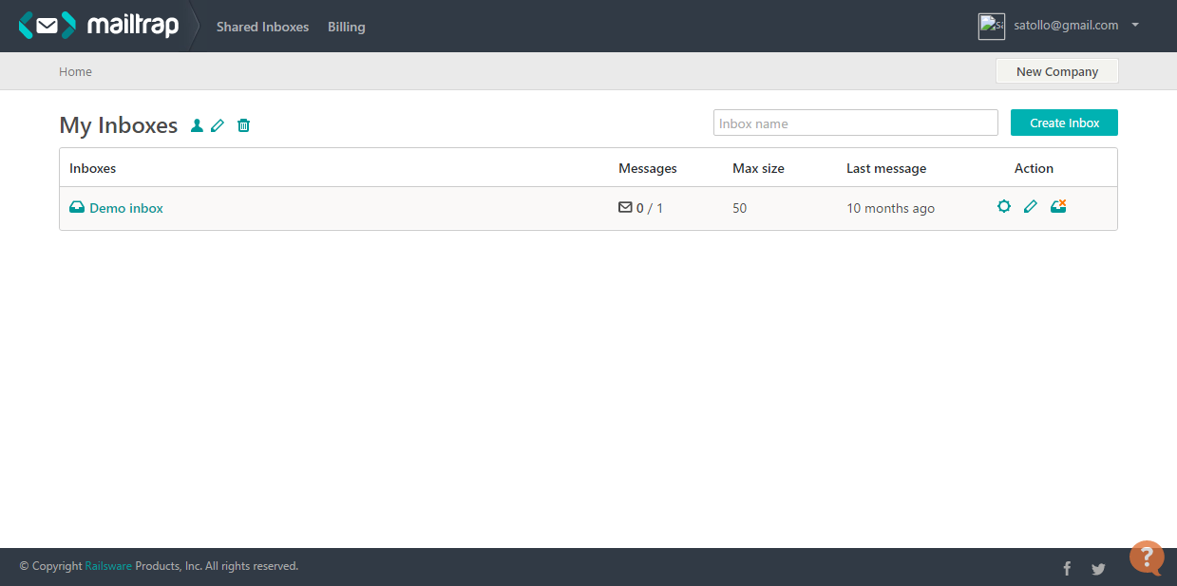
Task: Click trash icon beside My Inboxes
Action: point(243,125)
